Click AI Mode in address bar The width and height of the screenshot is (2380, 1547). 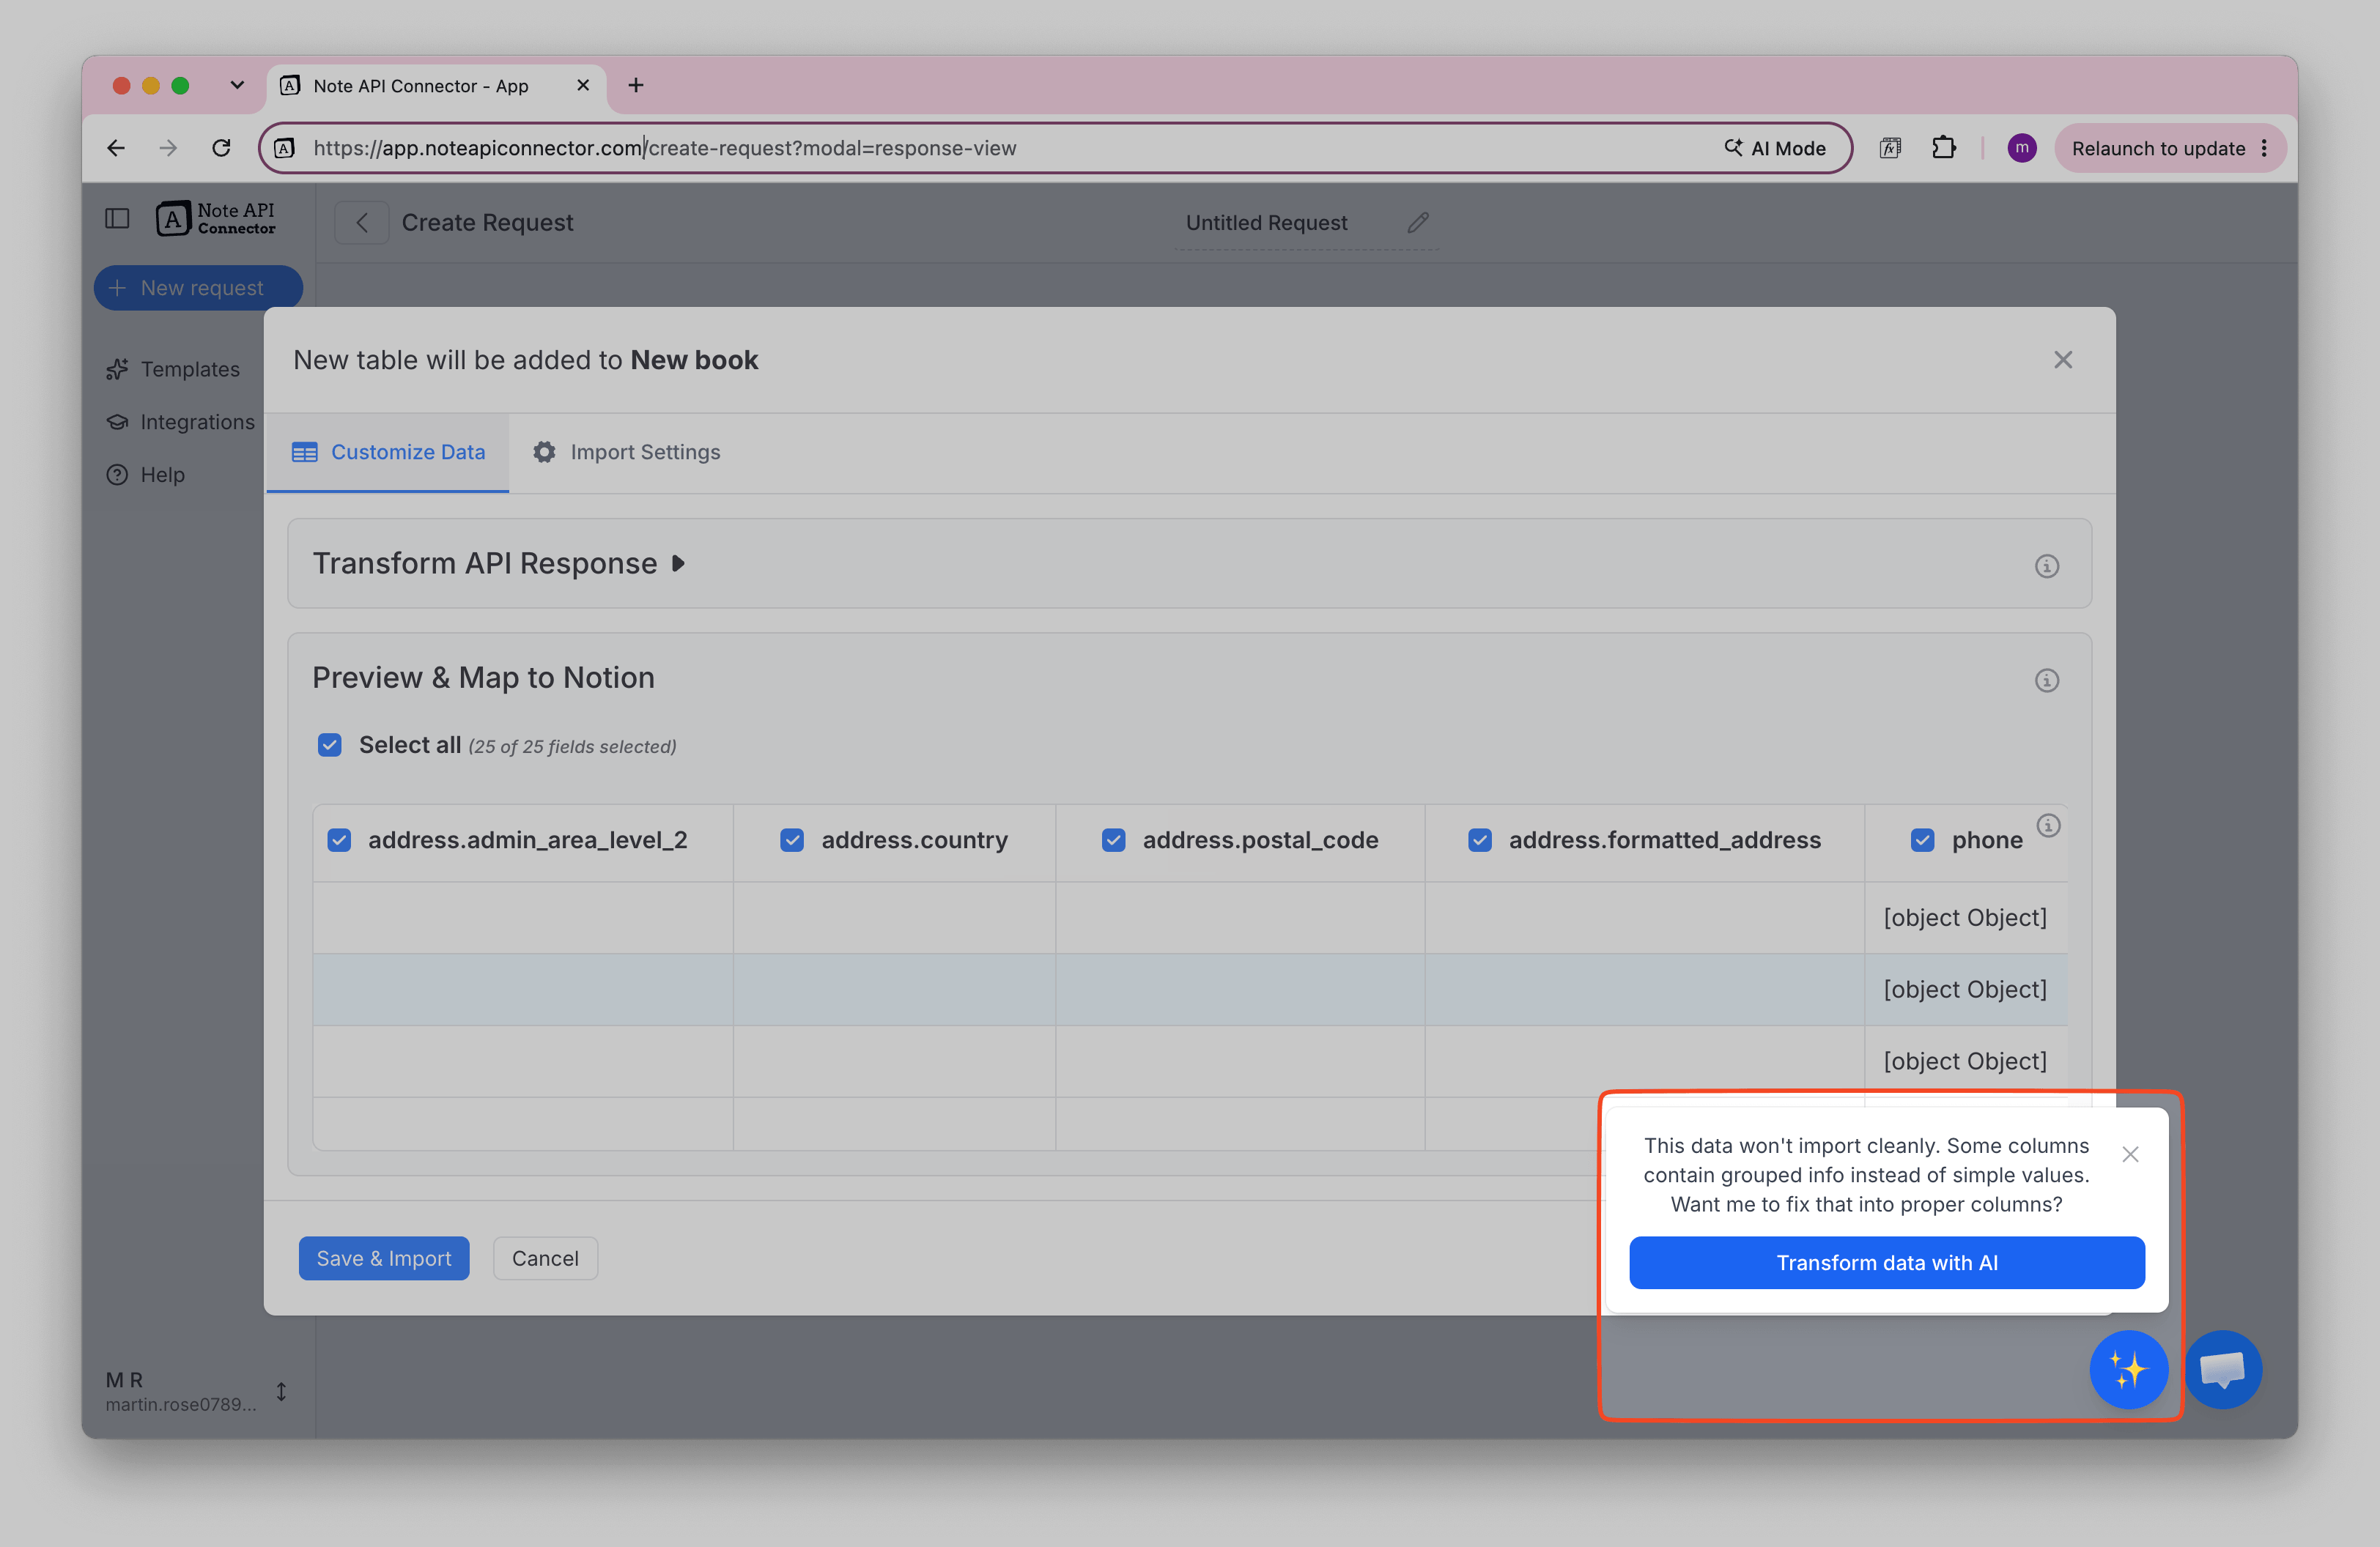[1775, 148]
